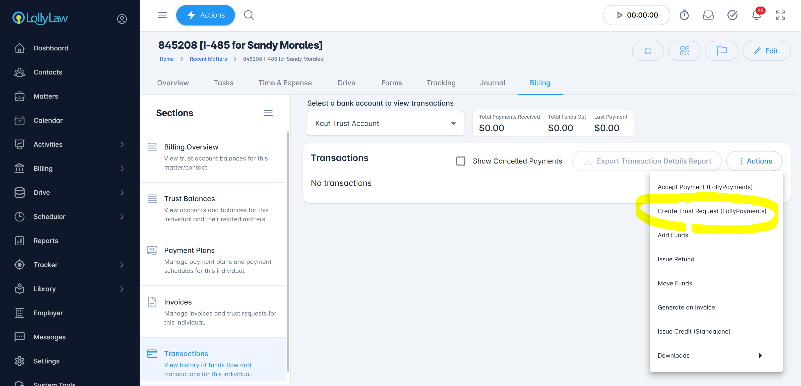
Task: Click the flag icon button
Action: coord(721,51)
